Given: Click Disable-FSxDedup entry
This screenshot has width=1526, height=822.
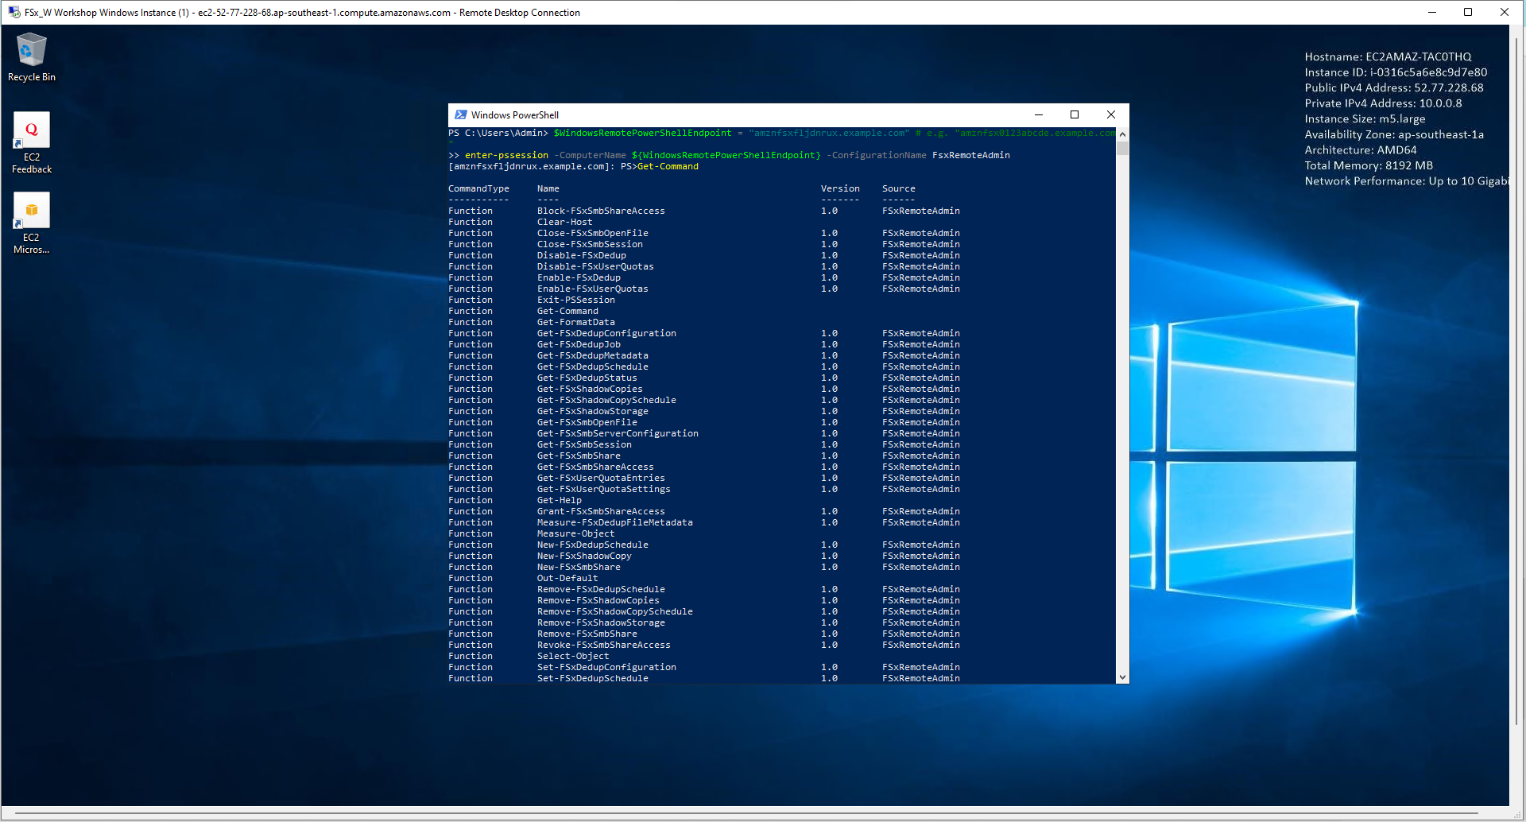Looking at the screenshot, I should [582, 255].
